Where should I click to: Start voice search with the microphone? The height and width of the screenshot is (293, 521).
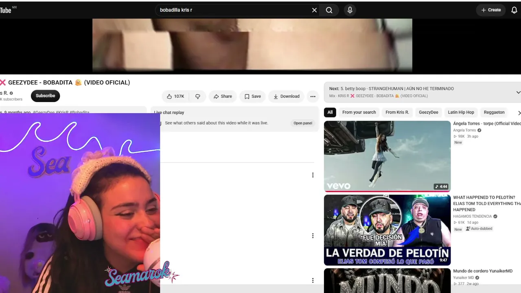tap(350, 10)
